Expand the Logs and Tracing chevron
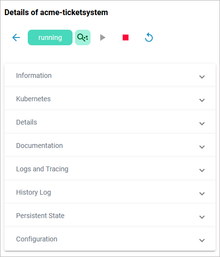 point(202,170)
